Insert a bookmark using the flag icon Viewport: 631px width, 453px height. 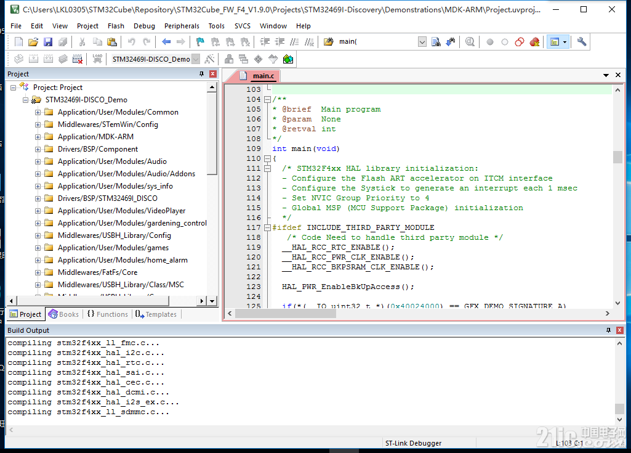click(x=200, y=42)
